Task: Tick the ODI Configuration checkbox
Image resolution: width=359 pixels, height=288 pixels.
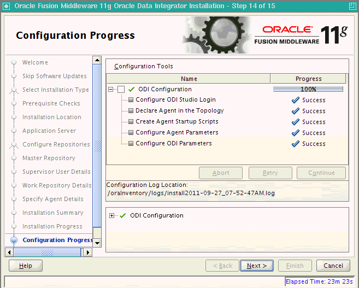Action: (x=121, y=89)
